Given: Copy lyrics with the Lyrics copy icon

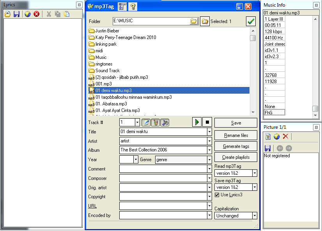Looking at the screenshot, I should point(58,14).
